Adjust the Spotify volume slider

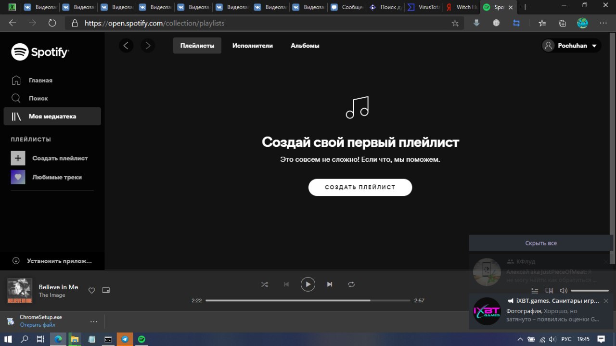590,291
